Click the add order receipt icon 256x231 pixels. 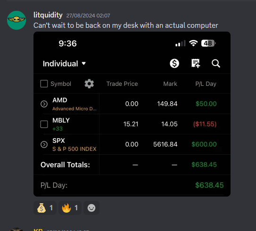(x=196, y=63)
